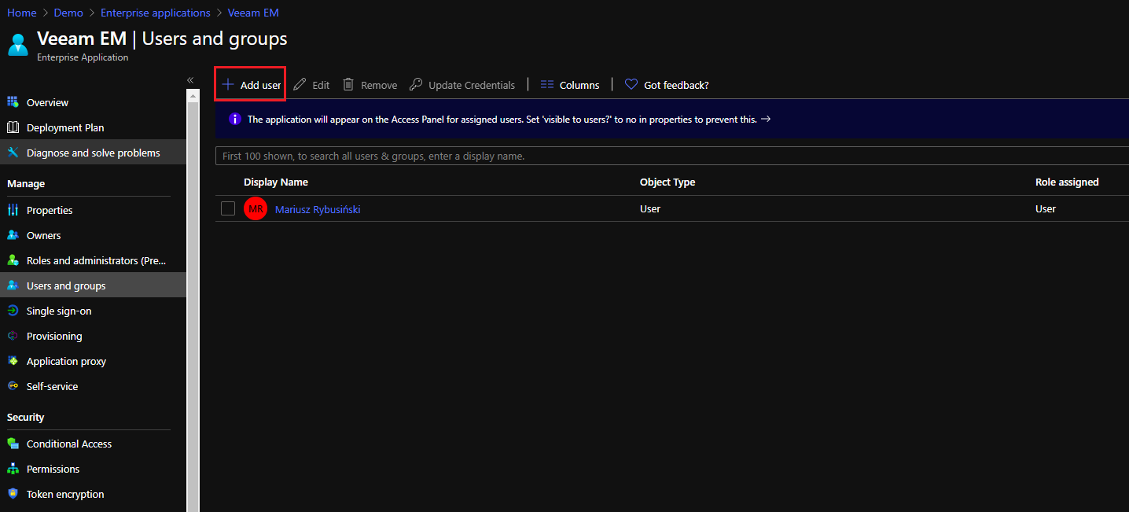Click the Demo breadcrumb link

[x=68, y=13]
